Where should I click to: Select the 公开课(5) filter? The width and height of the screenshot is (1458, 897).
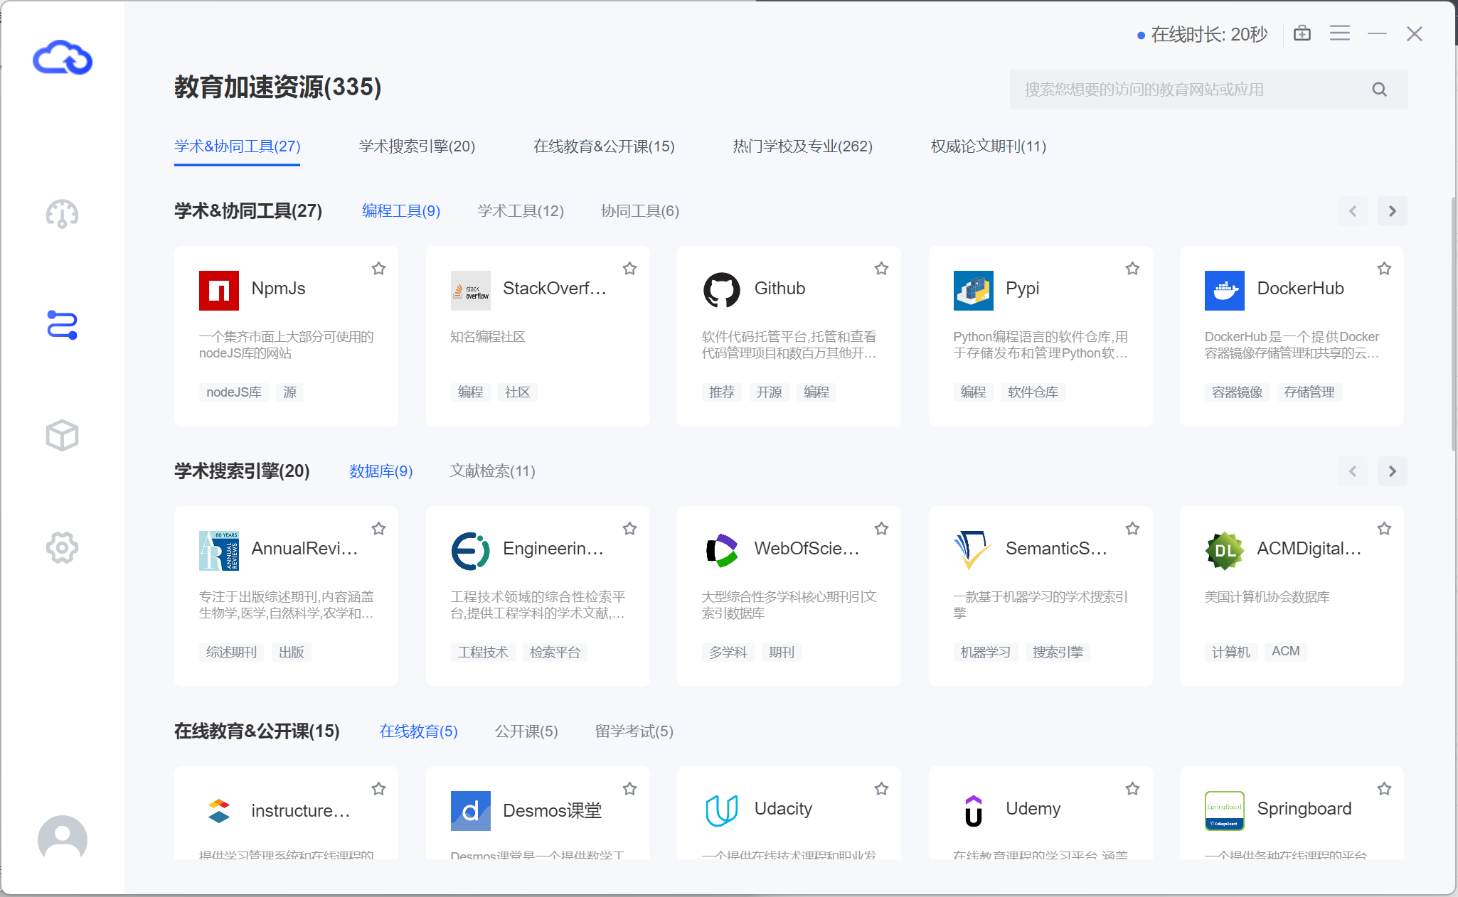pos(526,731)
